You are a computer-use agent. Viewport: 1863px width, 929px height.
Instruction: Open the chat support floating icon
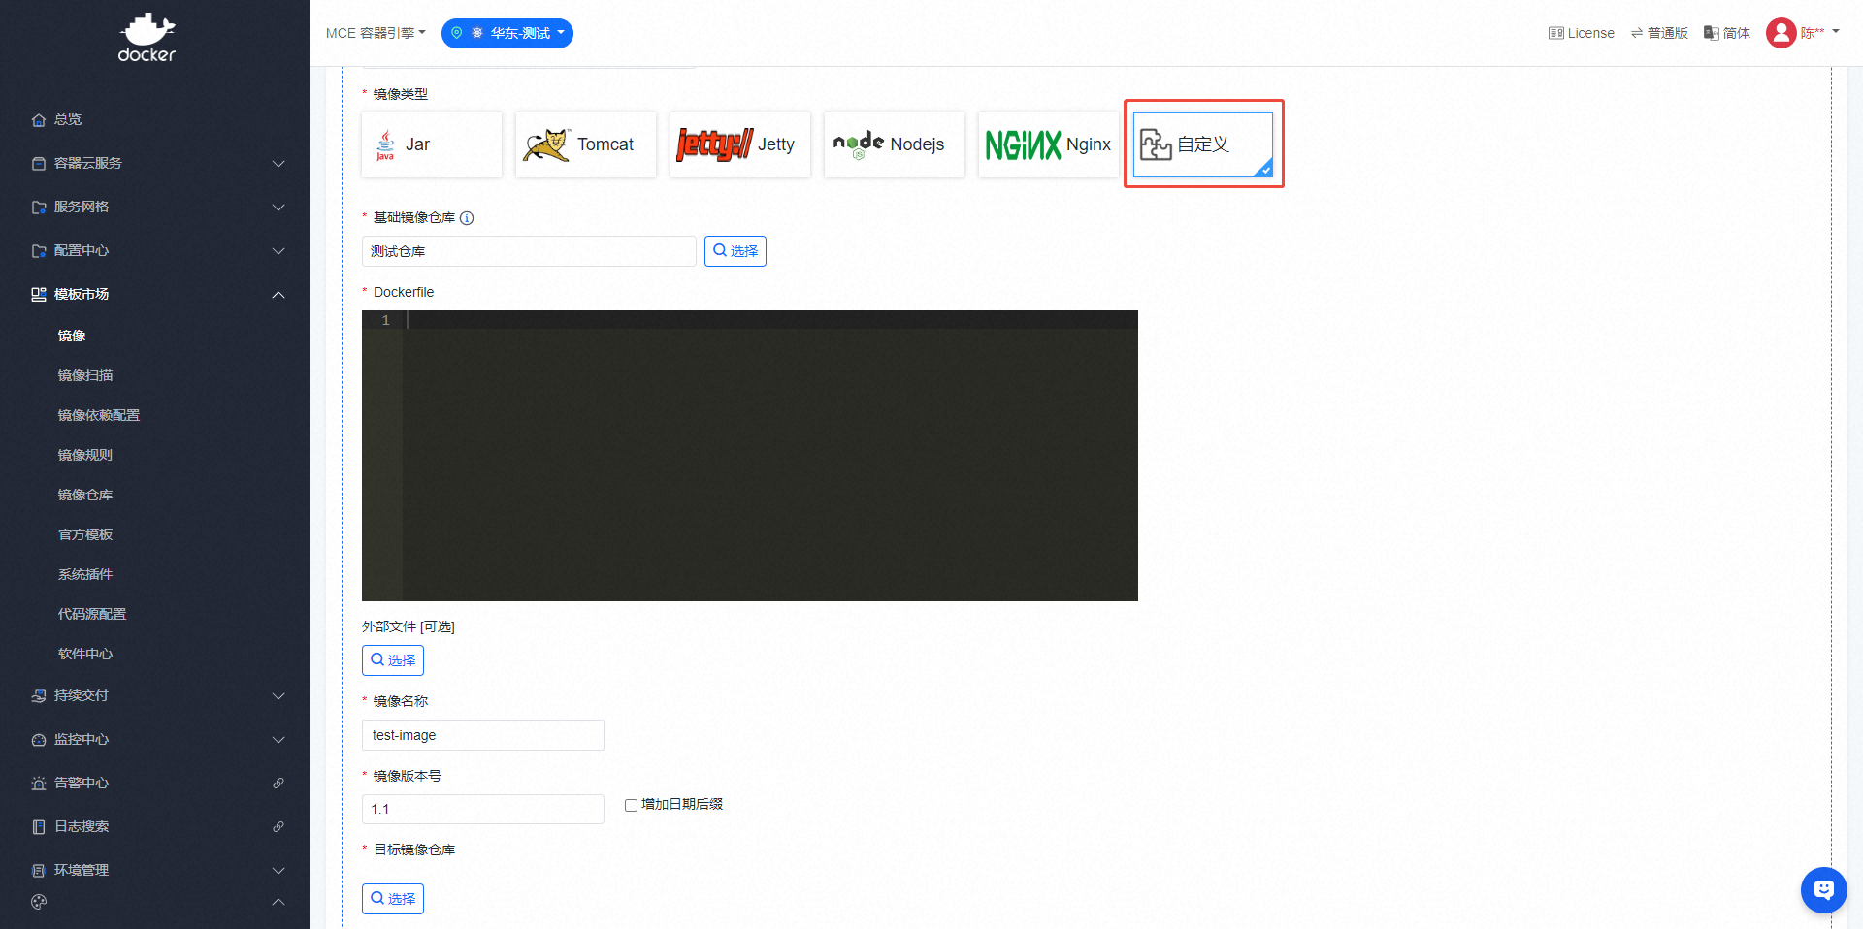point(1823,889)
